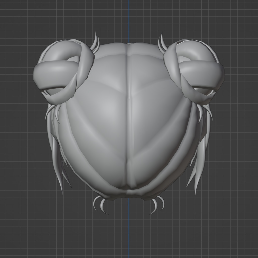Image resolution: width=258 pixels, height=258 pixels.
Task: Click the curled strands at bottom left nape
Action: pos(101,205)
